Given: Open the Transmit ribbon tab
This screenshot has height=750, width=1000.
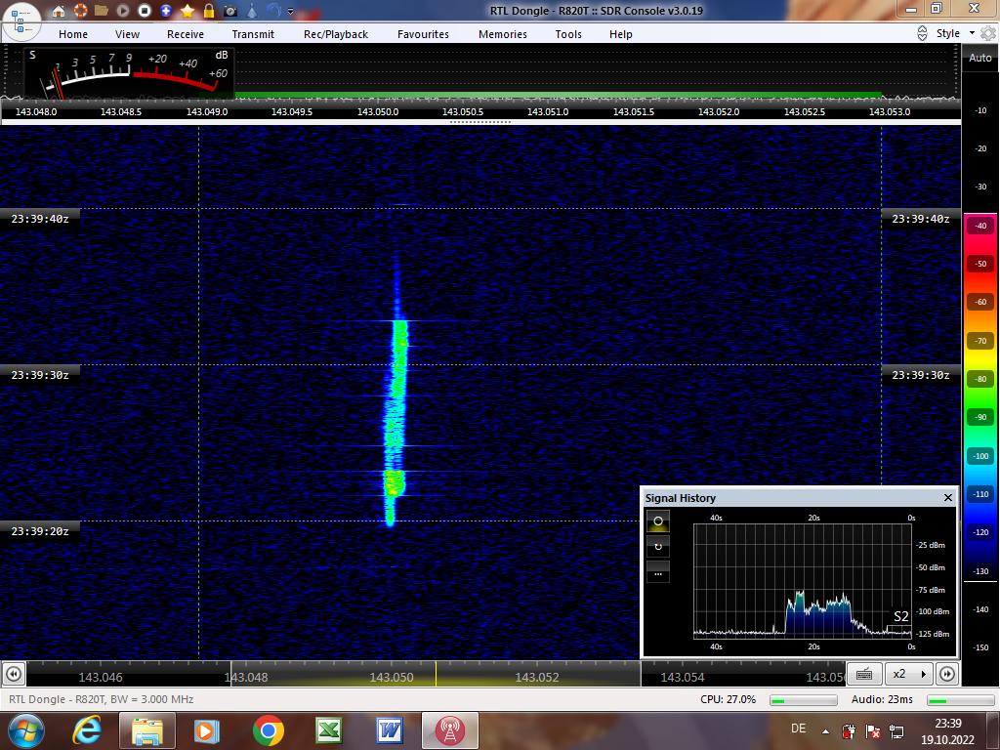Looking at the screenshot, I should tap(253, 34).
